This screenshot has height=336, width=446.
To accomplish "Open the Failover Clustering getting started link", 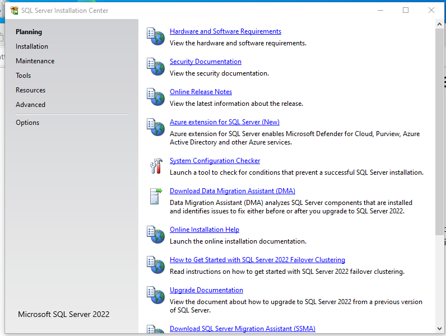I will [x=257, y=260].
